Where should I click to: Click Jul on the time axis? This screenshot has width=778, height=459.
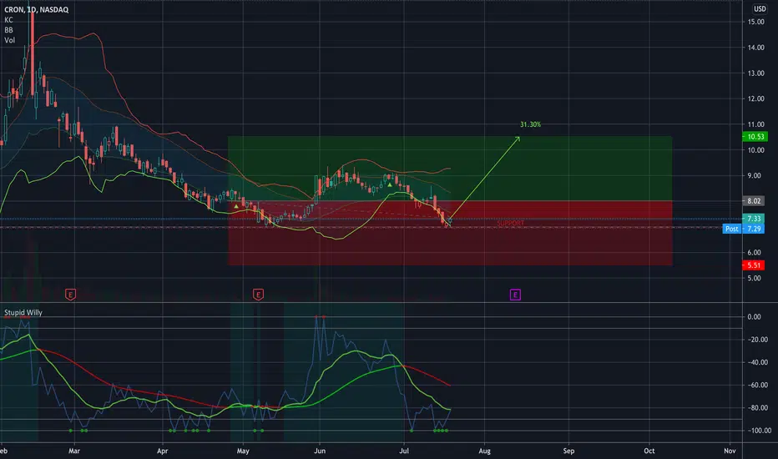tap(404, 451)
